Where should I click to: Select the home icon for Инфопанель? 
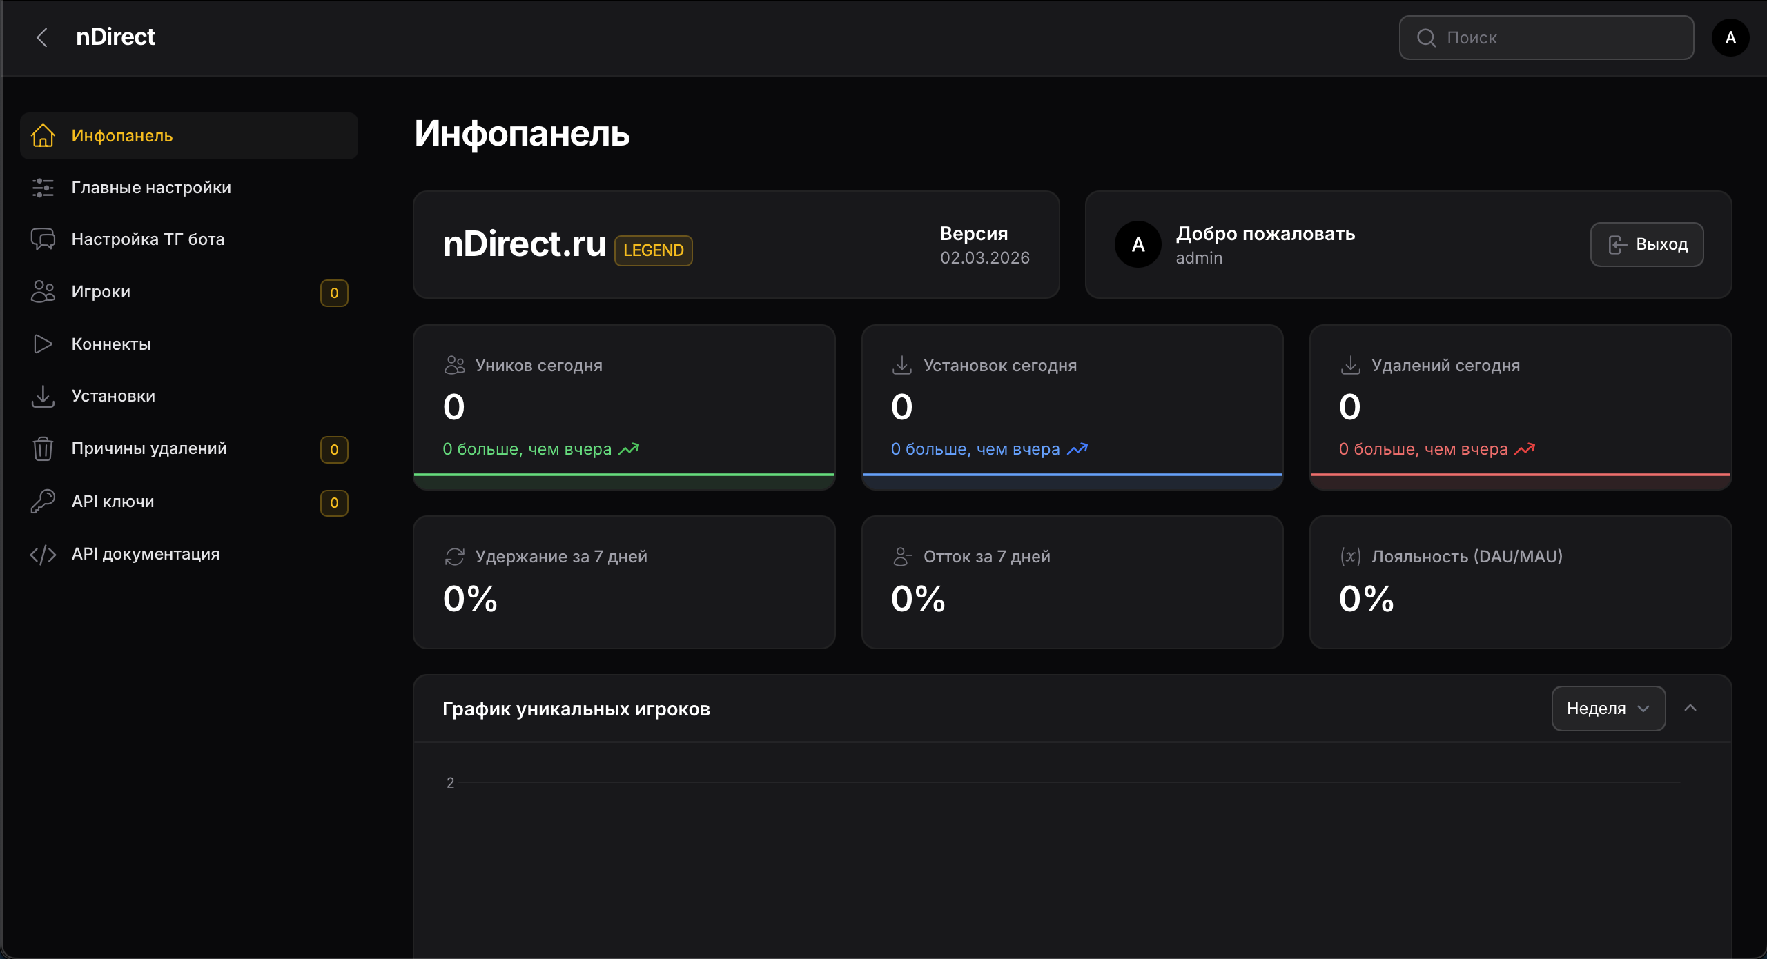(43, 136)
